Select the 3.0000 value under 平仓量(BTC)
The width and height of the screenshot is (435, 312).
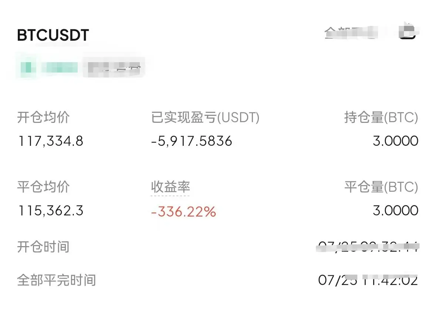pos(396,211)
